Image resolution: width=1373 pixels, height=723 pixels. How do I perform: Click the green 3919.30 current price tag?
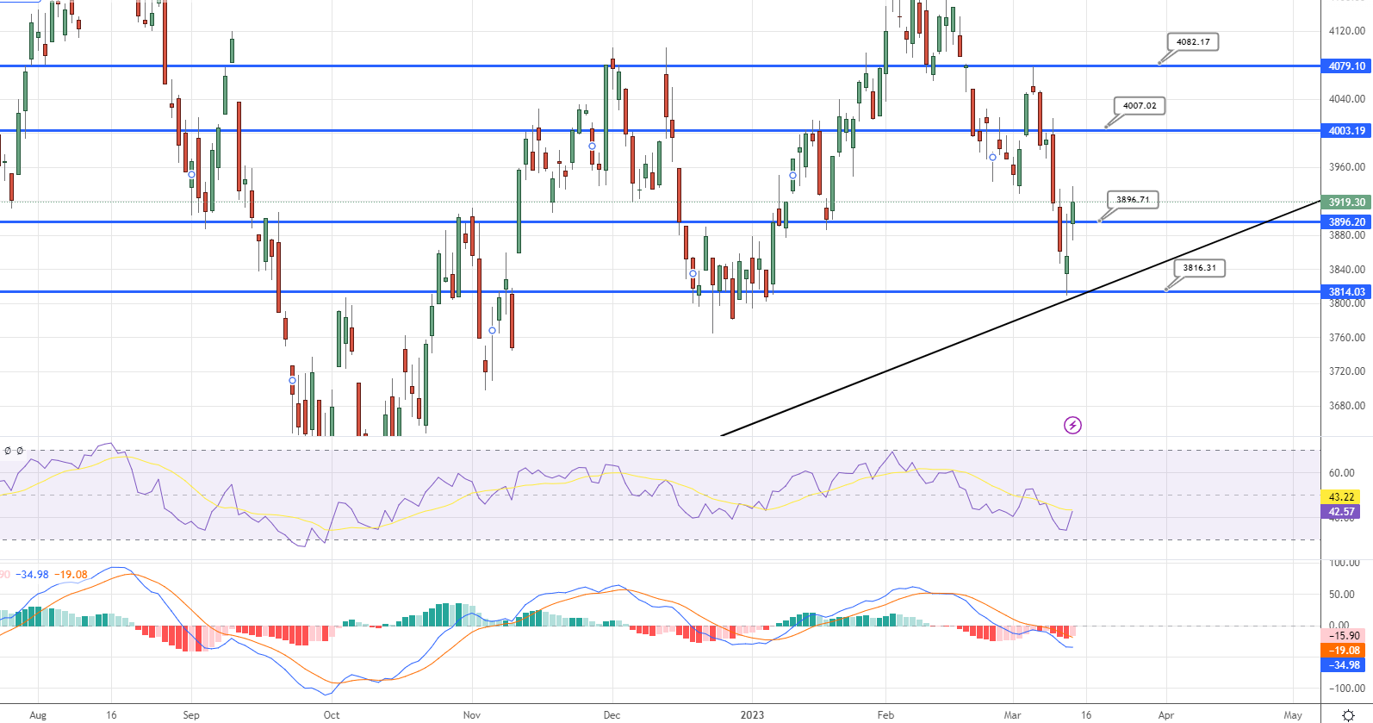(x=1346, y=203)
